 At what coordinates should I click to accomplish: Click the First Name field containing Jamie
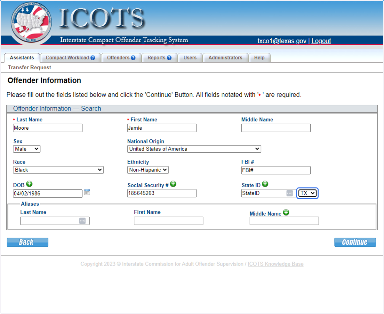[x=162, y=128]
